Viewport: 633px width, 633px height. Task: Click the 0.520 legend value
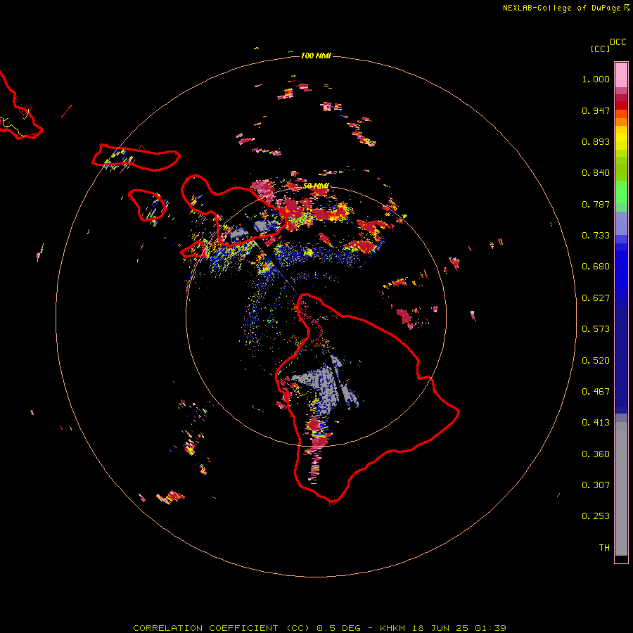click(596, 361)
